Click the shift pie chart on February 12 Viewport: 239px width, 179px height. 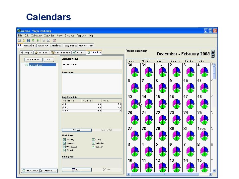click(162, 167)
